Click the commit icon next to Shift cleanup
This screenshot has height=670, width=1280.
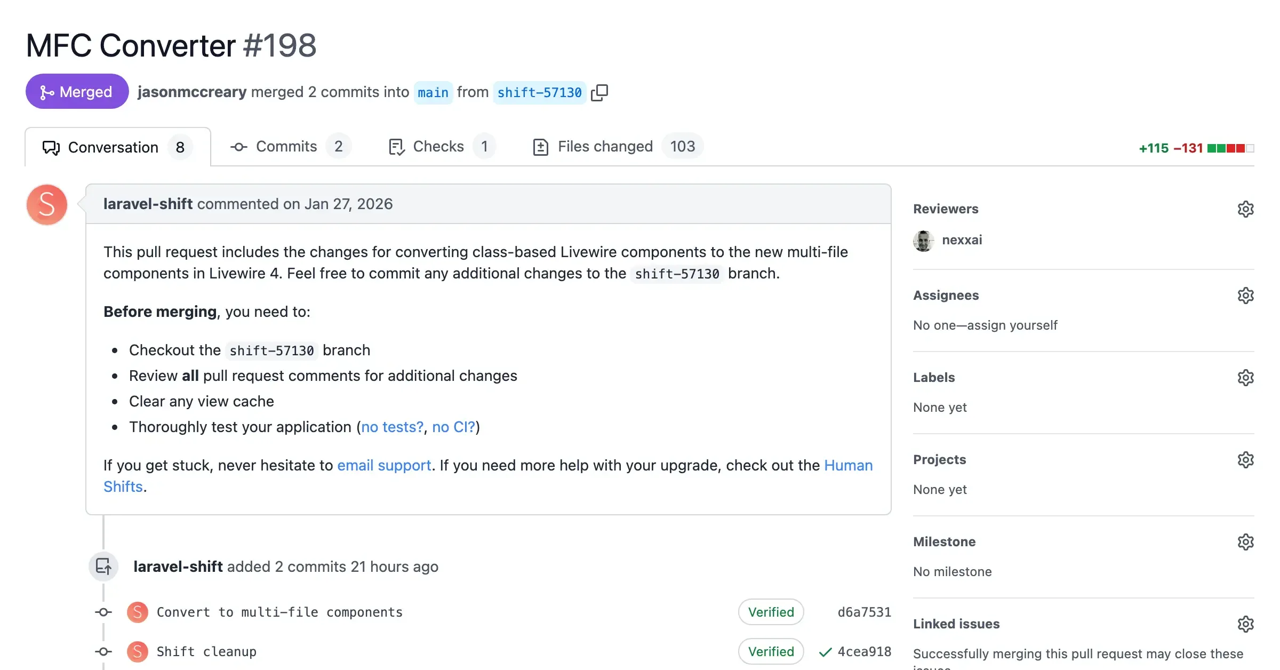[103, 651]
